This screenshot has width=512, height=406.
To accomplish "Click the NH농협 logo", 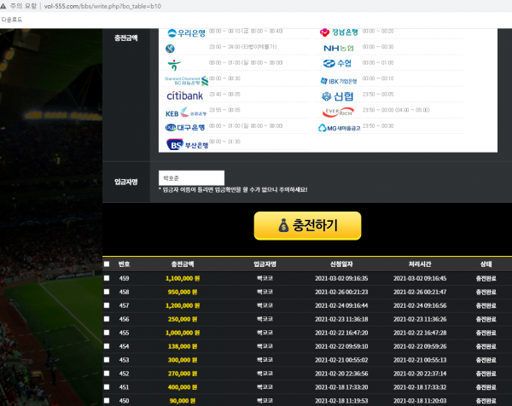I will coord(339,49).
